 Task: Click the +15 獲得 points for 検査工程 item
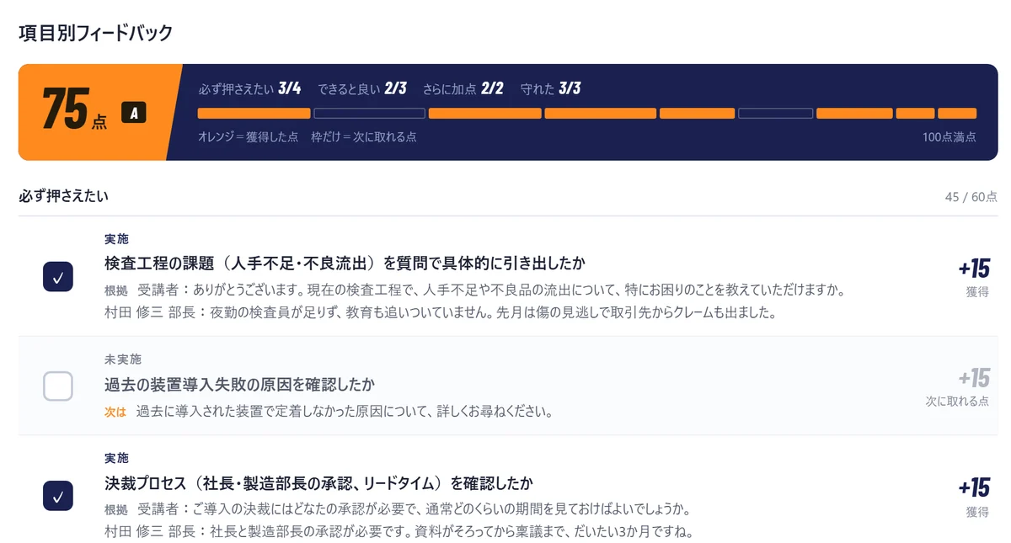(x=973, y=277)
